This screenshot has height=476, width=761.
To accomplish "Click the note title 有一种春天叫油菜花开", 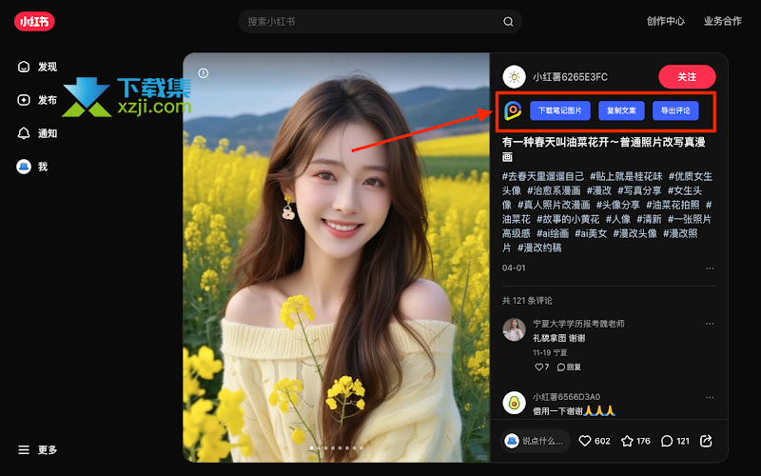I will point(603,149).
